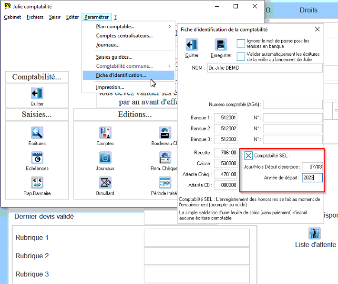Click the Comptabilité... section header
Viewport: 338px width, 284px height.
pos(37,77)
